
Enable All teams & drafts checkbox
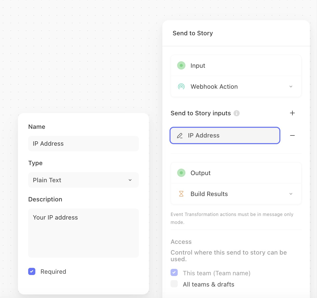(x=174, y=284)
